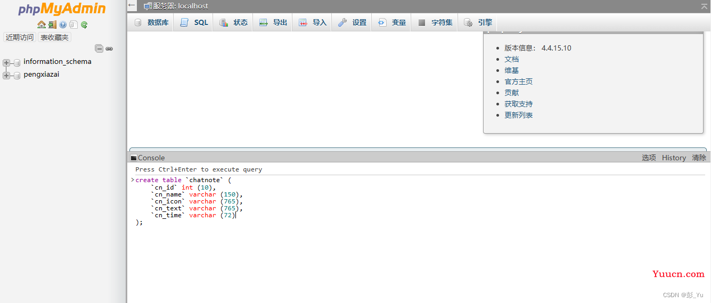The height and width of the screenshot is (303, 711).
Task: Open the 变量 variables tab
Action: (391, 22)
